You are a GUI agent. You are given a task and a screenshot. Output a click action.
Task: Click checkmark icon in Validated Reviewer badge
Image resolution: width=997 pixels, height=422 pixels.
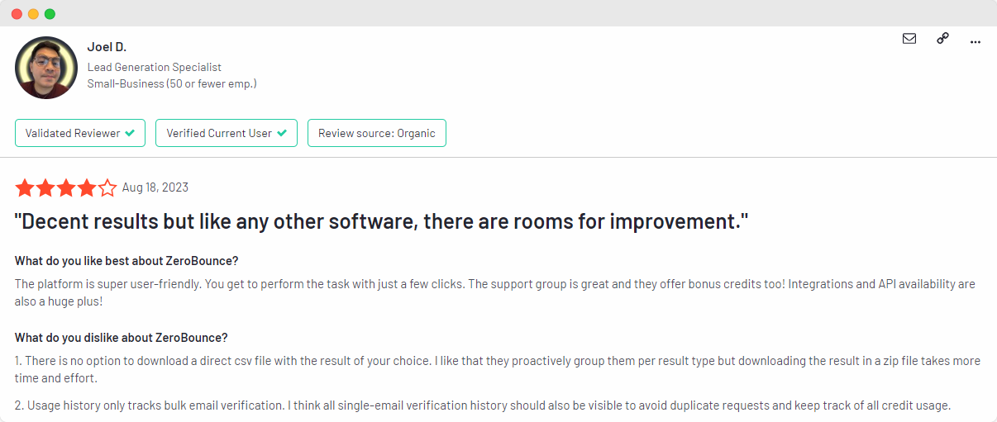130,133
